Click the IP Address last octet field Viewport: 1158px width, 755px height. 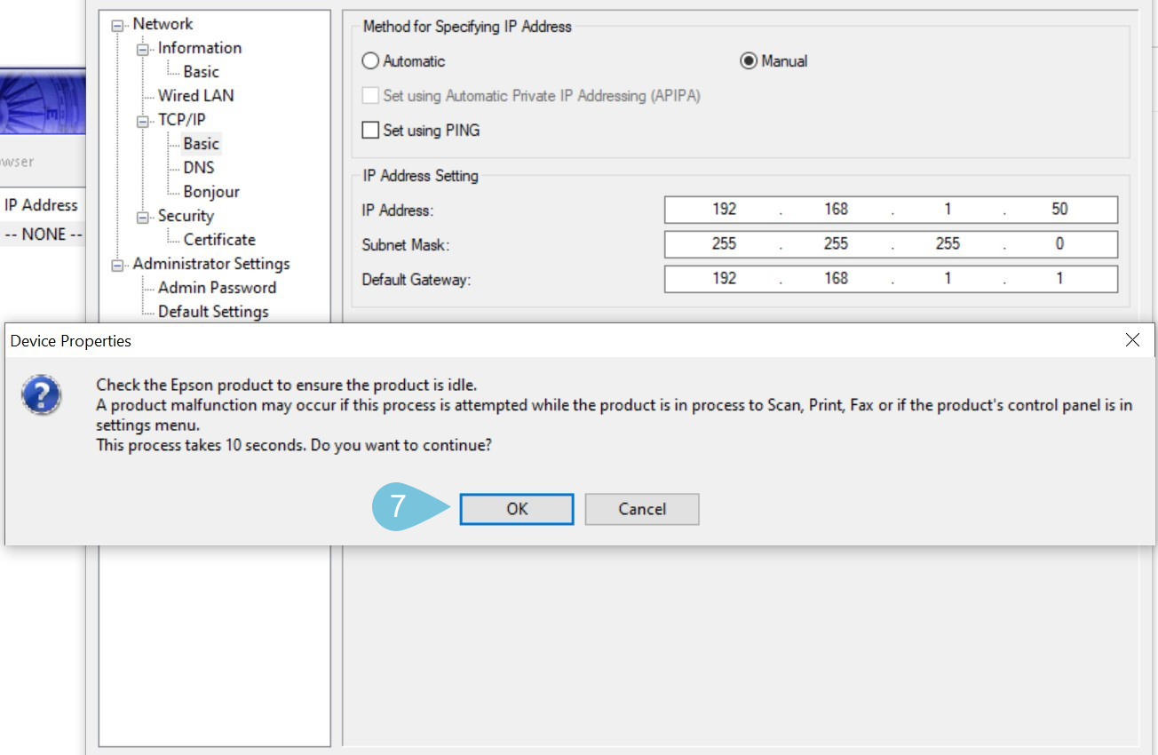pyautogui.click(x=1059, y=210)
